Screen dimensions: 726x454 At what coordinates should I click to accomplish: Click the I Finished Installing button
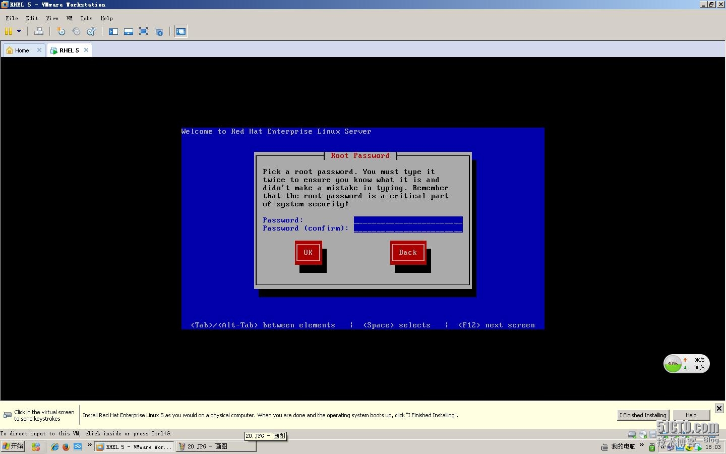pos(643,415)
